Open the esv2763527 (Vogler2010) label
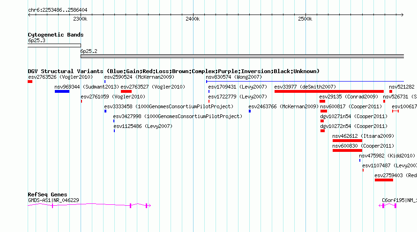Viewport: 417px width, 232px height. tap(153, 87)
